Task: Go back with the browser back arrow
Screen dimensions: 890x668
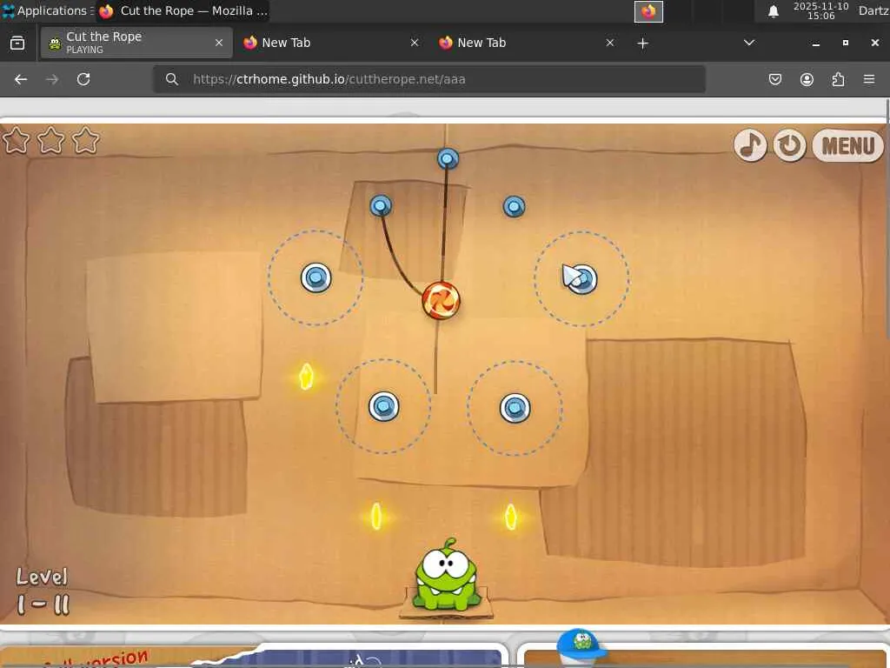Action: click(21, 79)
